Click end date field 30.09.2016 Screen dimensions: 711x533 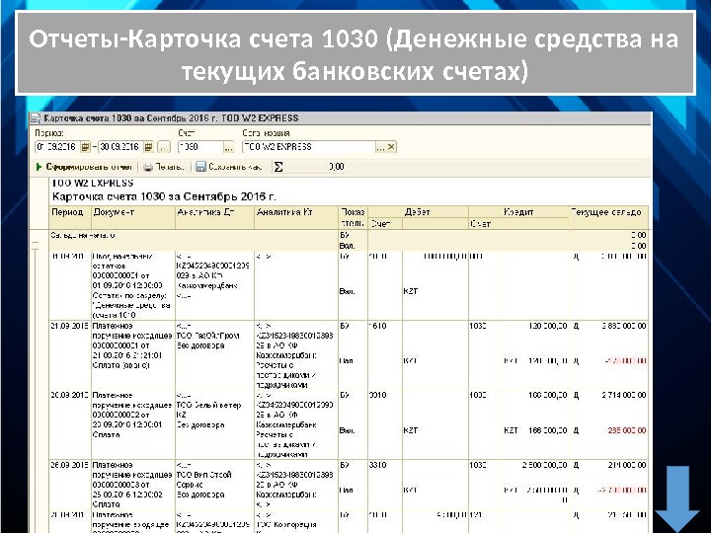[x=120, y=147]
